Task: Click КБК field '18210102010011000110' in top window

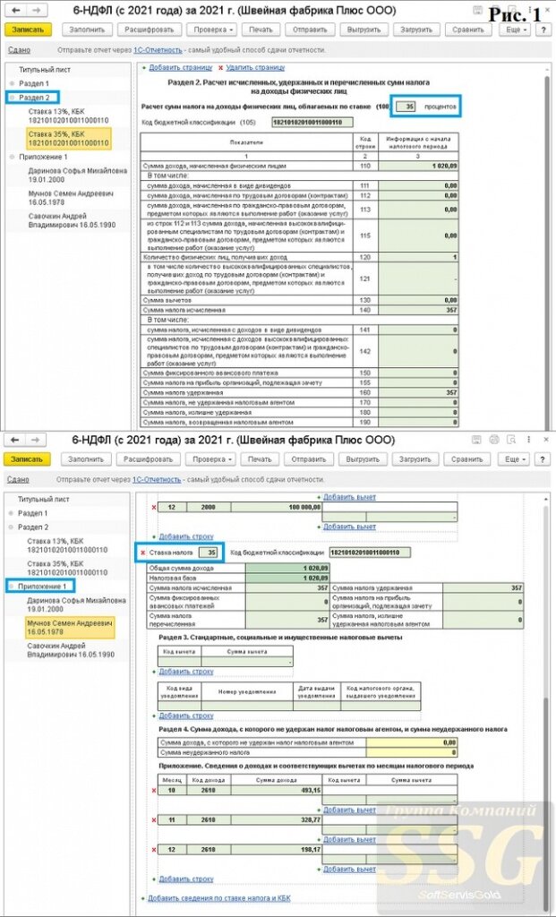Action: pos(312,122)
